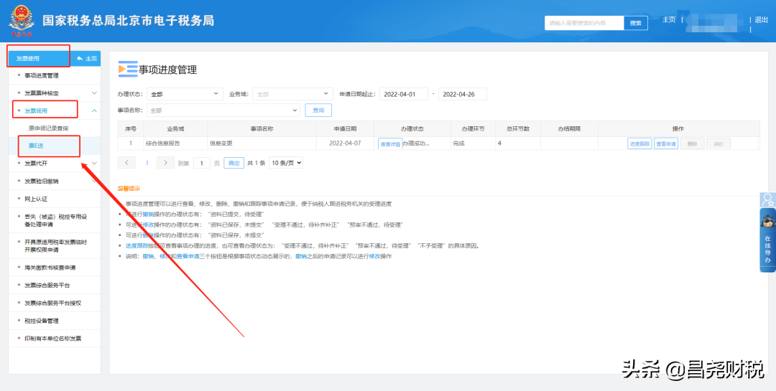Screen dimensions: 776x391
Task: Go to next page with right arrow
Action: tap(165, 163)
